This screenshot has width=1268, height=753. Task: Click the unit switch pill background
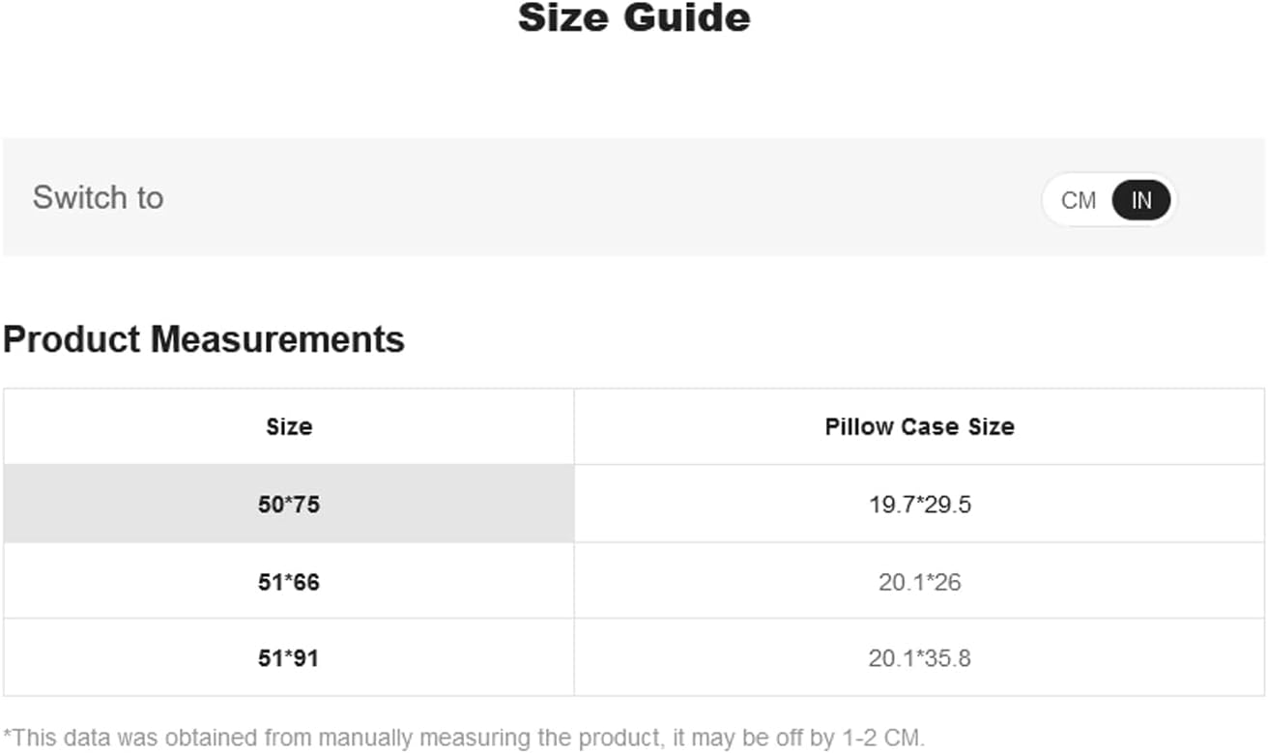(1109, 200)
